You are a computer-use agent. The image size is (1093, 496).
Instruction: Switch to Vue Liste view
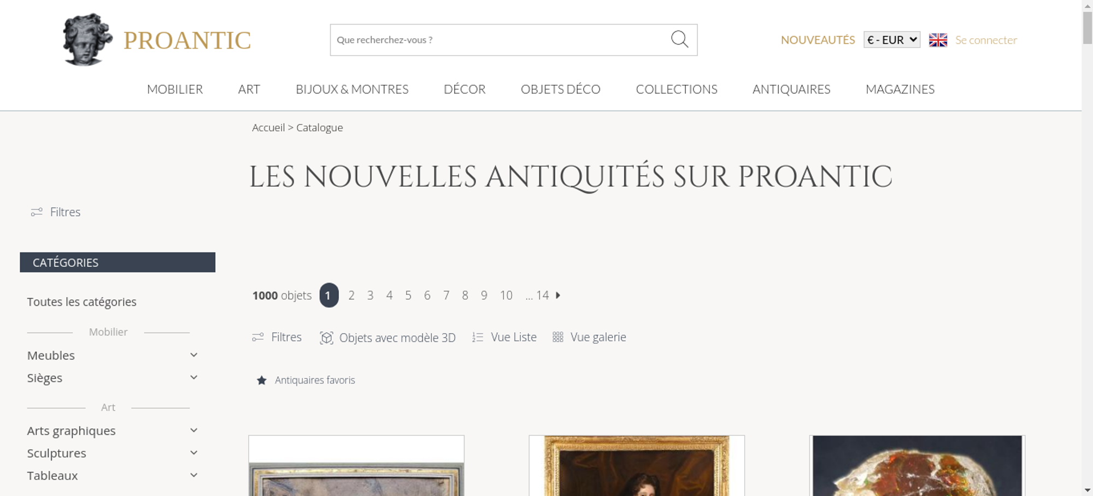point(504,337)
